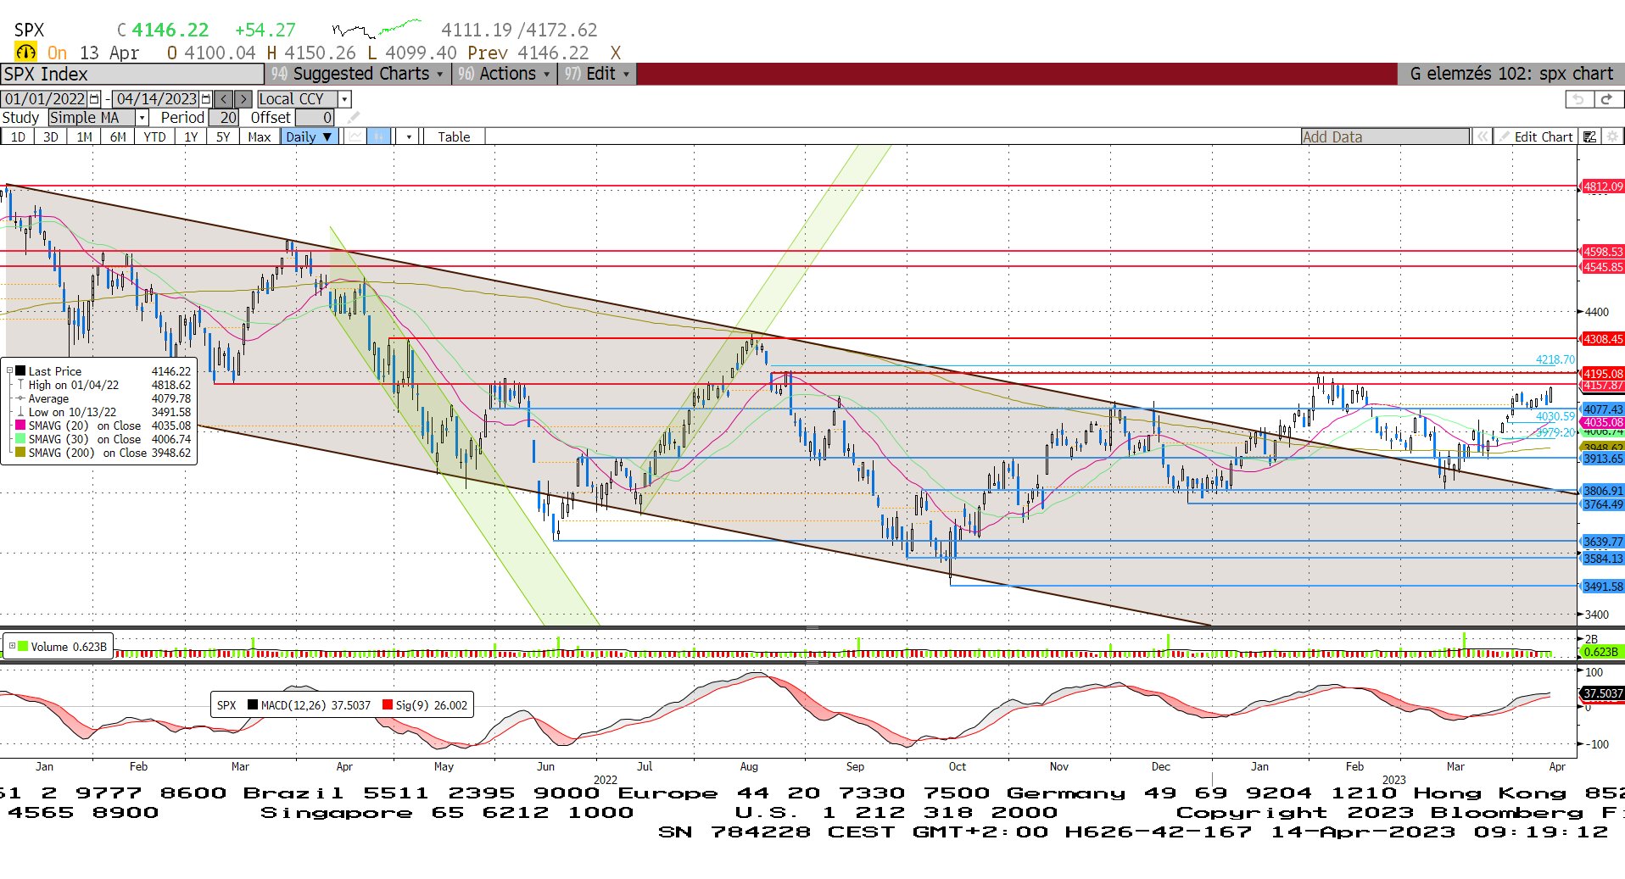
Task: Expand the Edit menu
Action: pos(597,74)
